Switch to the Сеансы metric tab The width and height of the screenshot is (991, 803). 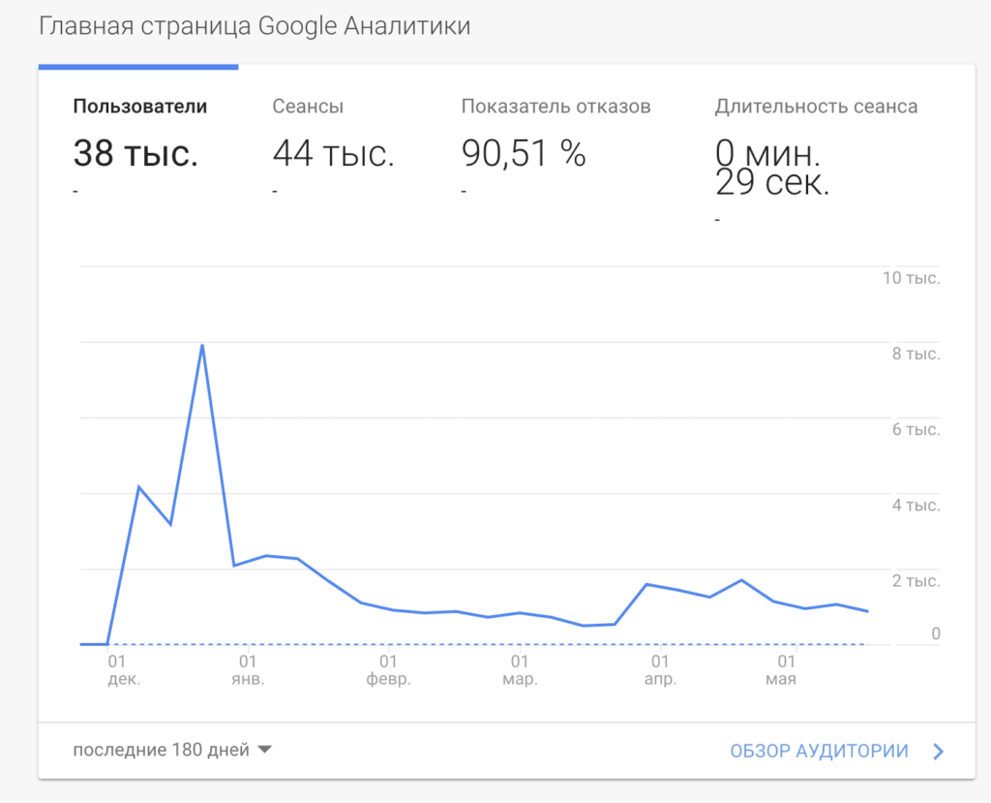coord(308,107)
